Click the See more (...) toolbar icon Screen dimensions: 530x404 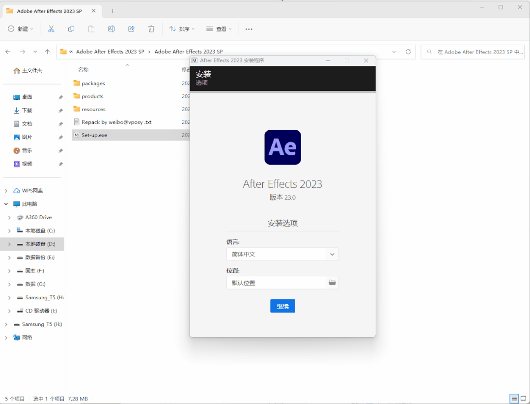coord(249,29)
